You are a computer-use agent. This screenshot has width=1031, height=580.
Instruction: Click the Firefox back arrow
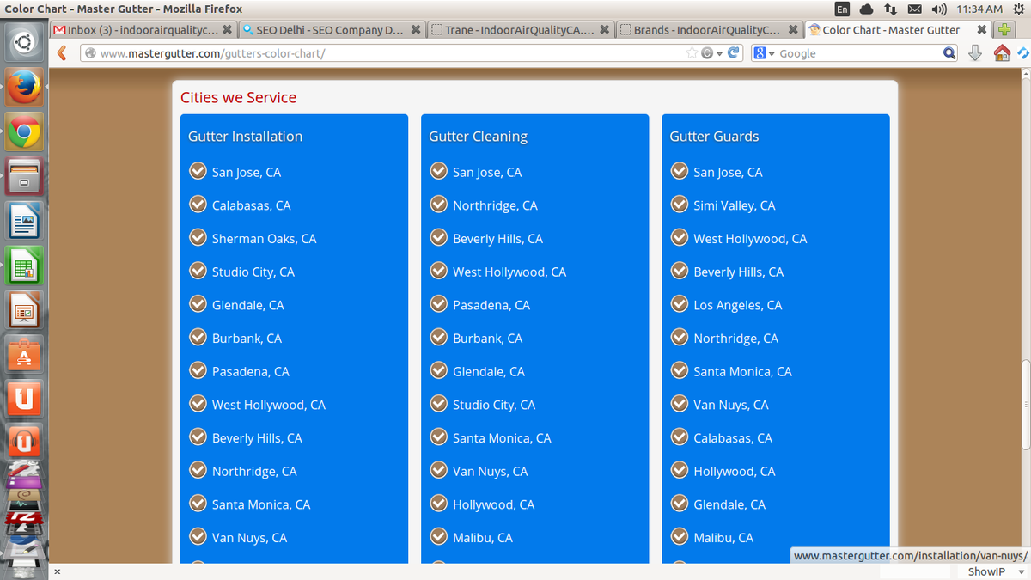click(x=61, y=53)
